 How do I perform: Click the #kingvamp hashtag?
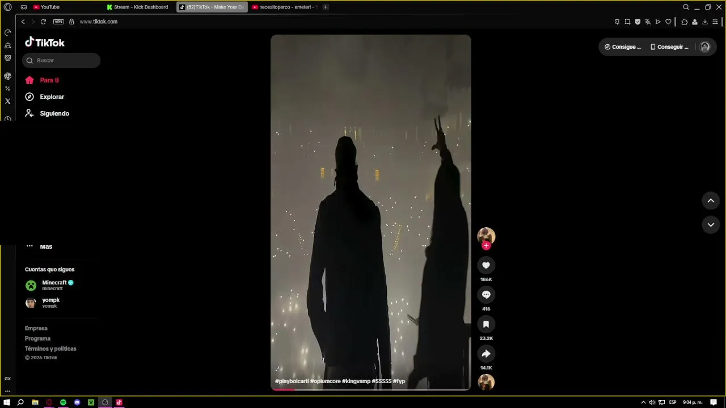[x=356, y=381]
